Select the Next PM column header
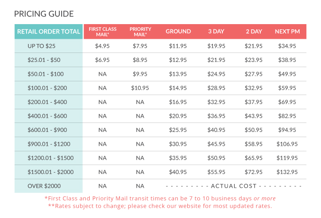This screenshot has width=321, height=218. point(287,32)
